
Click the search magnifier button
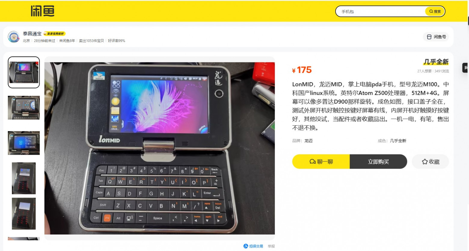tap(435, 11)
